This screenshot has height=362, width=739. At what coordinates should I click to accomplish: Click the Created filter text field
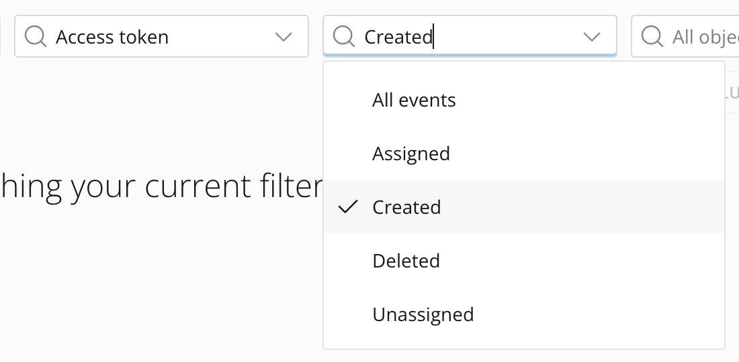(x=470, y=37)
